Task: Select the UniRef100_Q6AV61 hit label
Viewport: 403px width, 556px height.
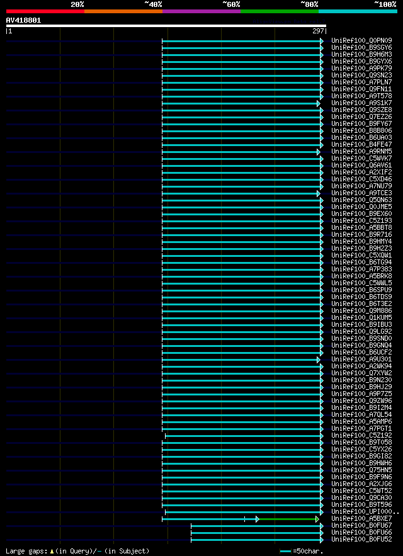Action: tap(362, 165)
